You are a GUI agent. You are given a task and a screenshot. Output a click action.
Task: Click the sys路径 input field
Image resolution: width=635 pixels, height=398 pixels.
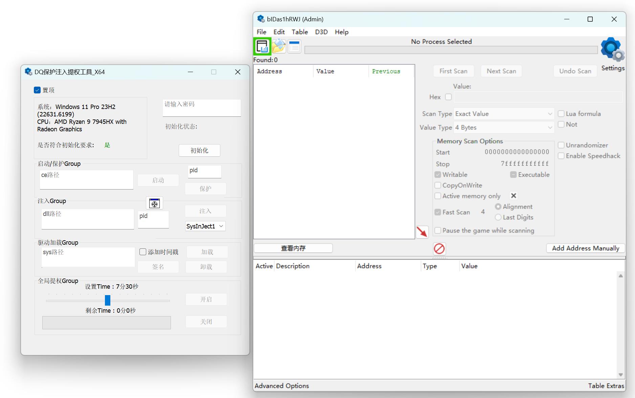click(88, 257)
